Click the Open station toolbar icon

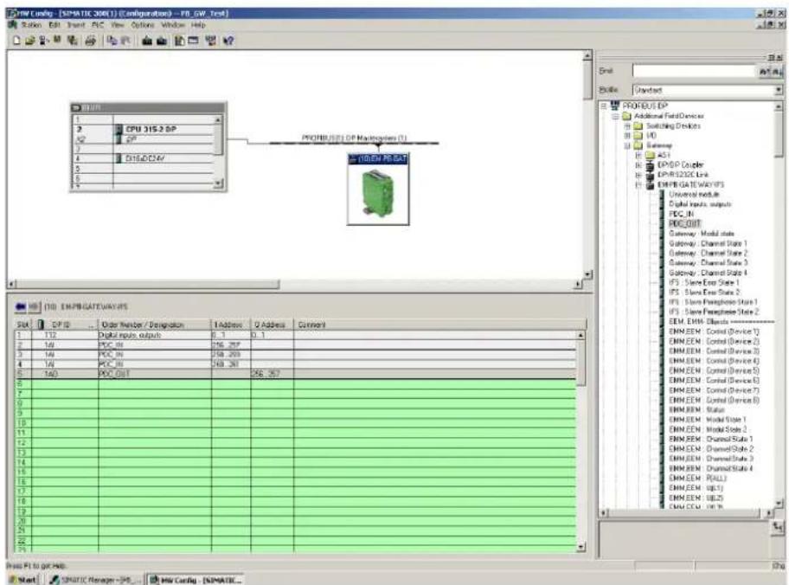coord(29,41)
